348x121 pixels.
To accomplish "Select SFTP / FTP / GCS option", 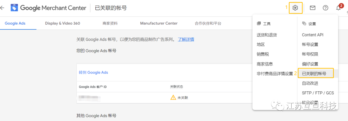I will point(318,93).
